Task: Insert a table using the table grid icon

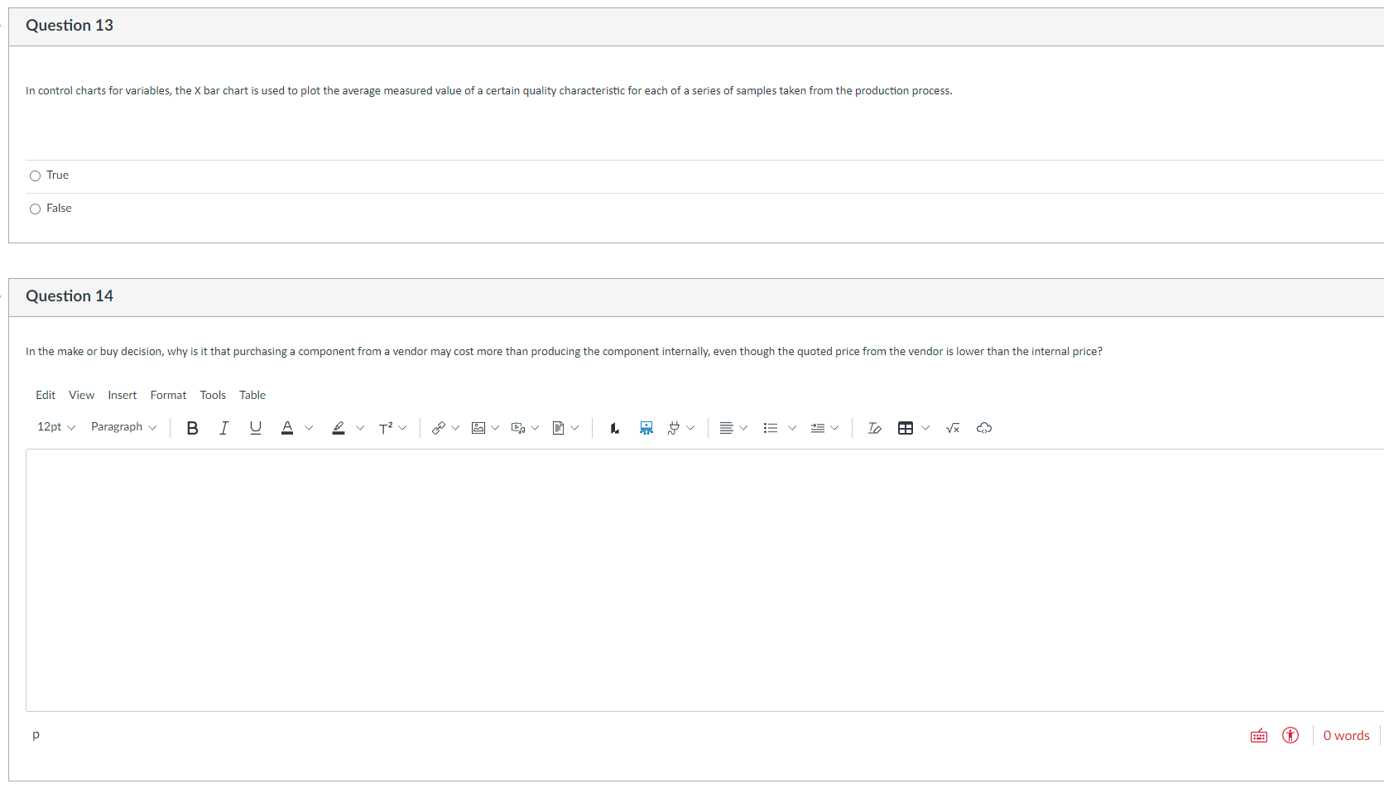Action: click(906, 428)
